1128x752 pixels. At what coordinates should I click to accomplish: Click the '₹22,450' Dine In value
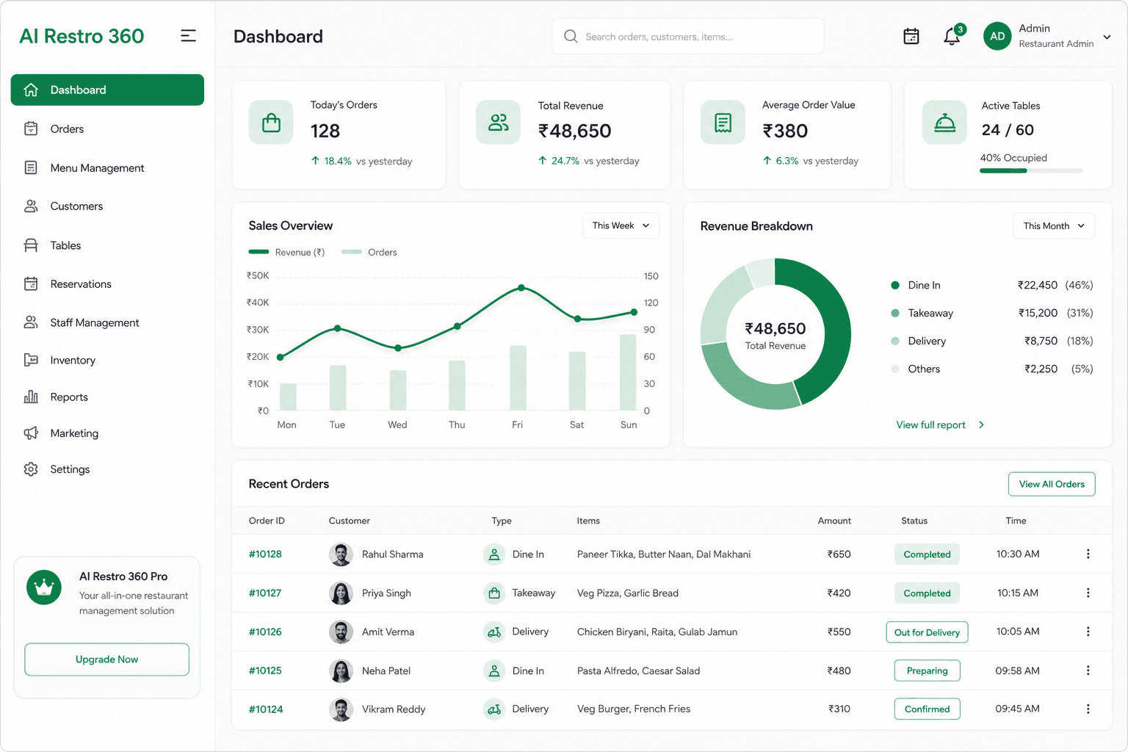click(1037, 285)
